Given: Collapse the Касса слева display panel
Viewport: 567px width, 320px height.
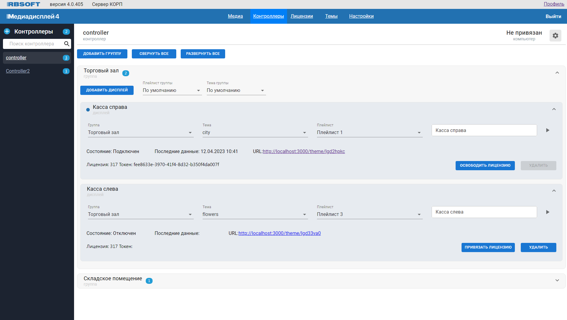Looking at the screenshot, I should click(554, 191).
